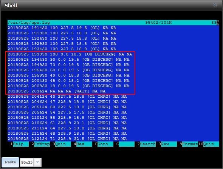The image size is (223, 169).
Task: Click the Shell window title
Action: 11,5
